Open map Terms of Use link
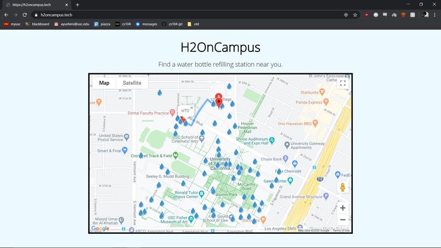Screen dimensions: 441x248 coord(341,230)
